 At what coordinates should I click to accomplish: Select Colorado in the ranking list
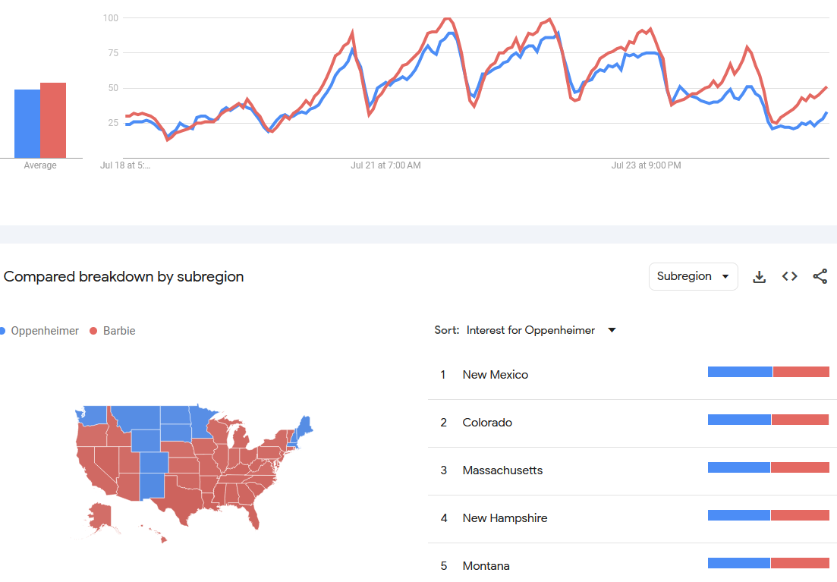pos(487,423)
